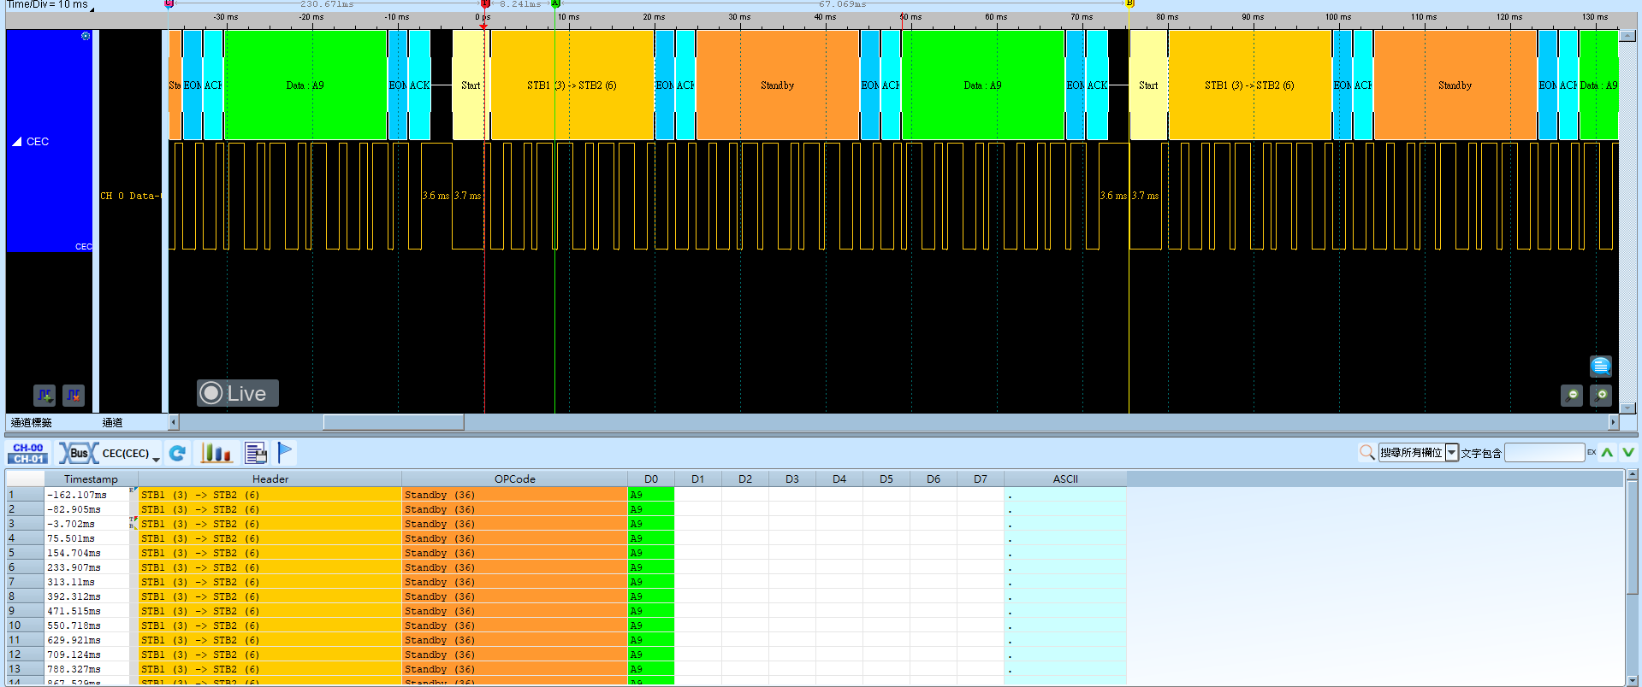The height and width of the screenshot is (687, 1642).
Task: Click the orange B cursor marker on ruler
Action: point(1129,4)
